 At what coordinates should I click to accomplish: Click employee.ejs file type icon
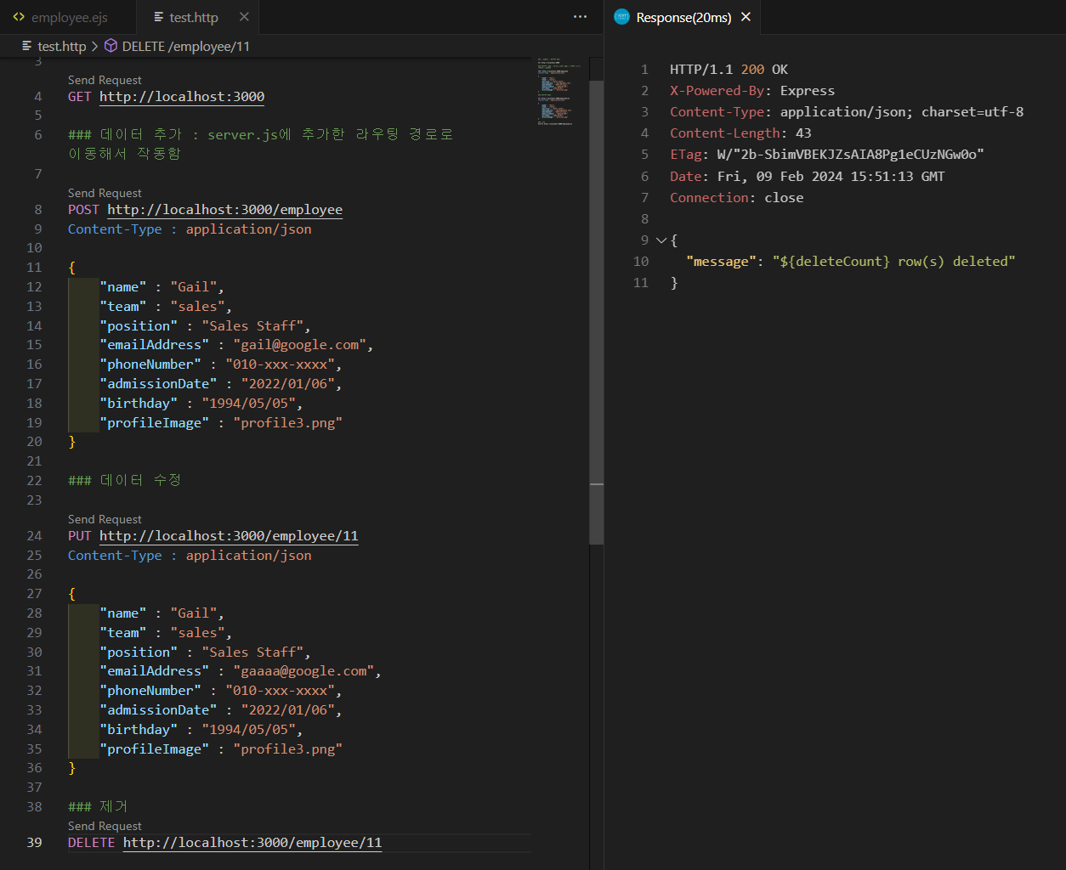19,17
